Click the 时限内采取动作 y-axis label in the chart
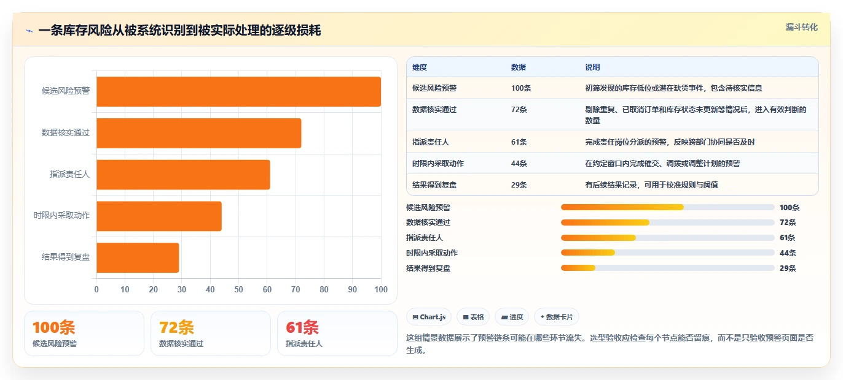843x380 pixels. pos(62,216)
